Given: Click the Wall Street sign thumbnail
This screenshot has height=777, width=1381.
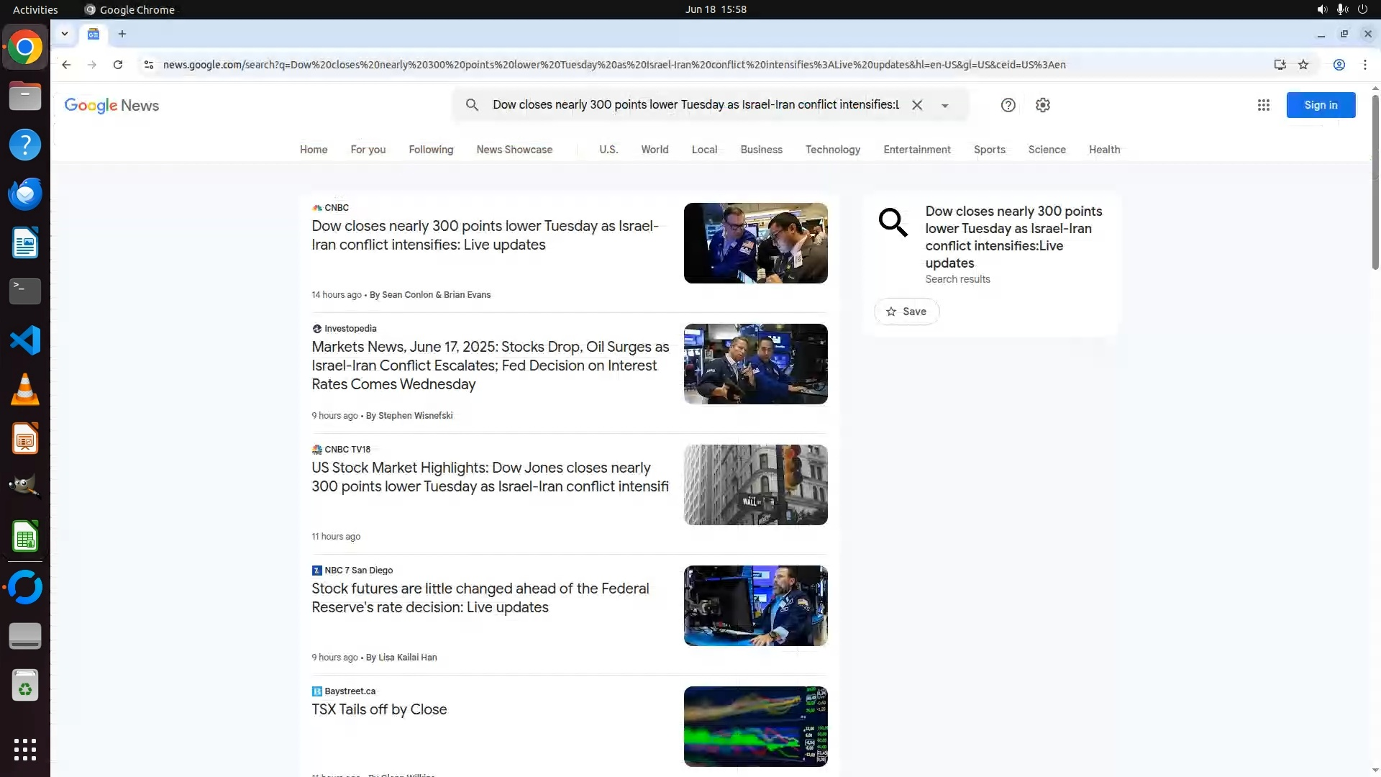Looking at the screenshot, I should click(755, 485).
